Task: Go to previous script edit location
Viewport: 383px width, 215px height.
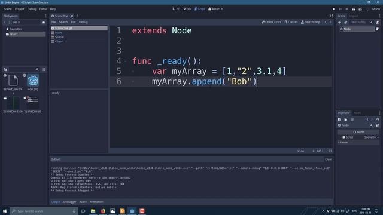Action: [x=326, y=22]
